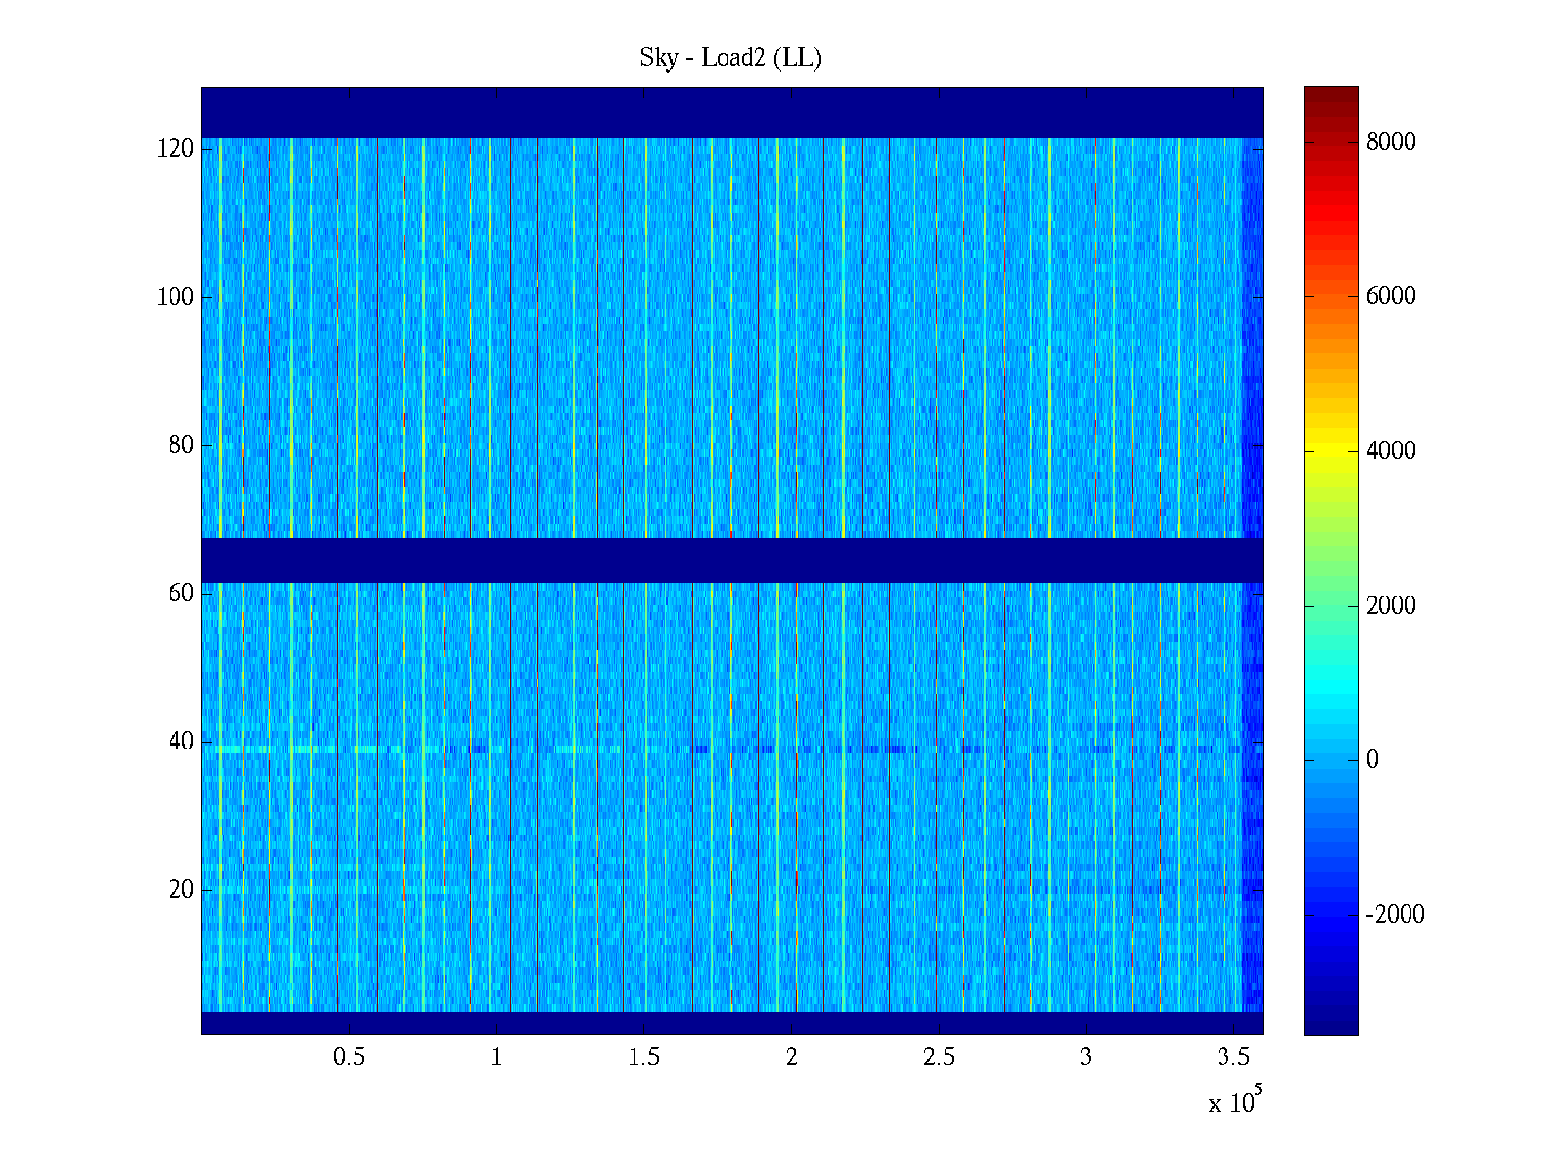Select the y-axis tick label 60

[181, 594]
